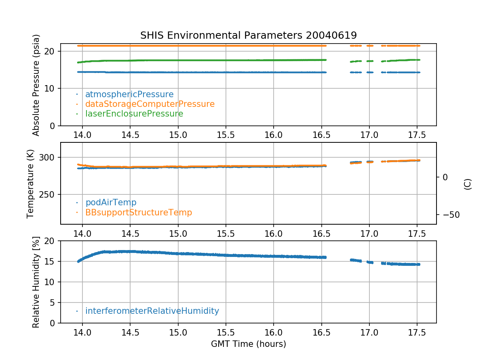Click the green marker beside laserEnclosurePressure
Screen dimensions: 485x363
[x=77, y=114]
